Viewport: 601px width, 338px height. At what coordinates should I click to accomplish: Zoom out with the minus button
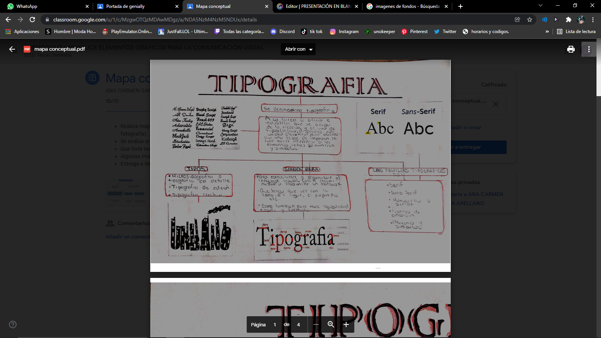[x=316, y=324]
